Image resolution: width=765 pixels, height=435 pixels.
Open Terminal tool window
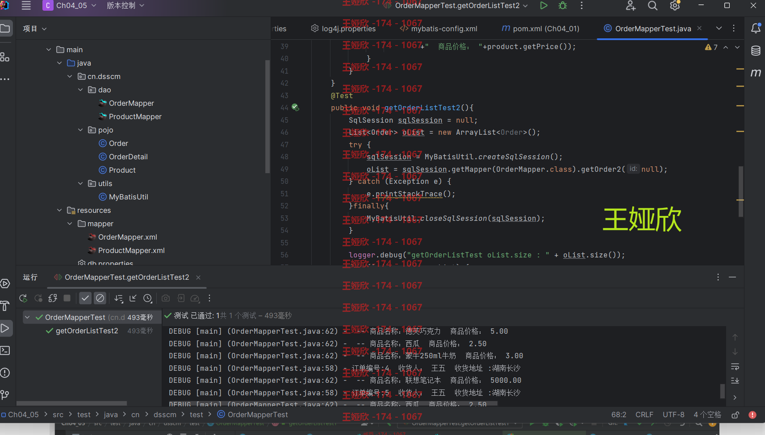click(x=5, y=350)
